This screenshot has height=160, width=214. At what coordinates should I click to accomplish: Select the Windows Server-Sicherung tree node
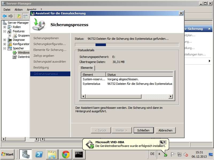pos(24,53)
